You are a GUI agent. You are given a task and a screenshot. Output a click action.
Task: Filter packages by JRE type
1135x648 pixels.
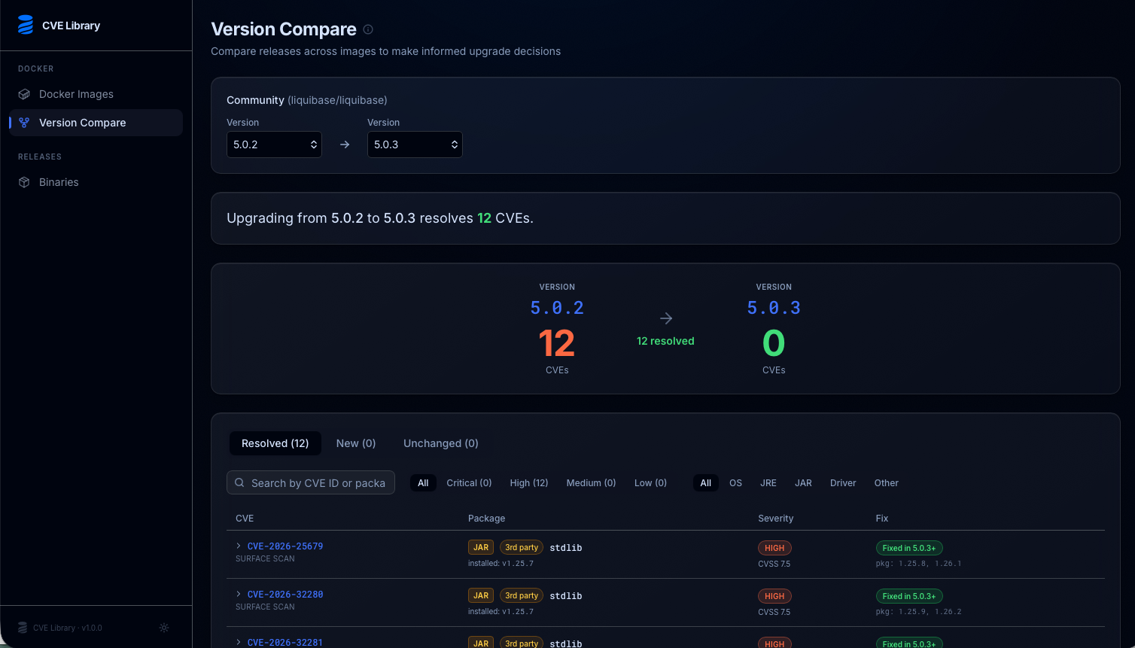tap(768, 483)
